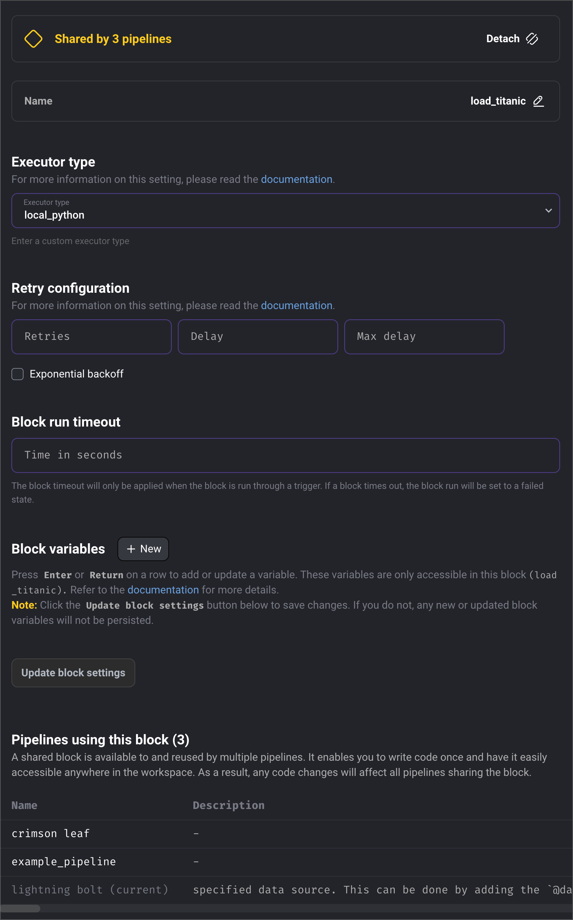Select the example_pipeline row
This screenshot has width=573, height=920.
[x=286, y=862]
